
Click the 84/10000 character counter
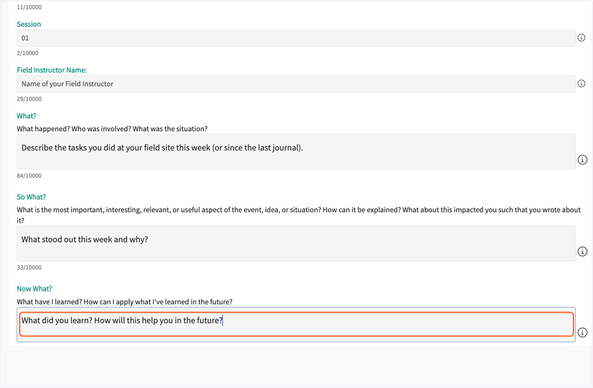click(x=29, y=175)
